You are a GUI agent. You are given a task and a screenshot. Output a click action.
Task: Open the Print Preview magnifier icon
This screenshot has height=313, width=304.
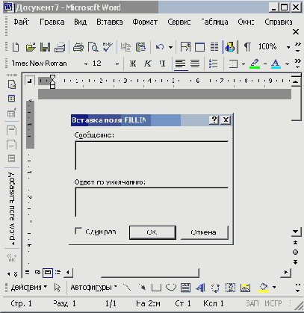coord(93,47)
